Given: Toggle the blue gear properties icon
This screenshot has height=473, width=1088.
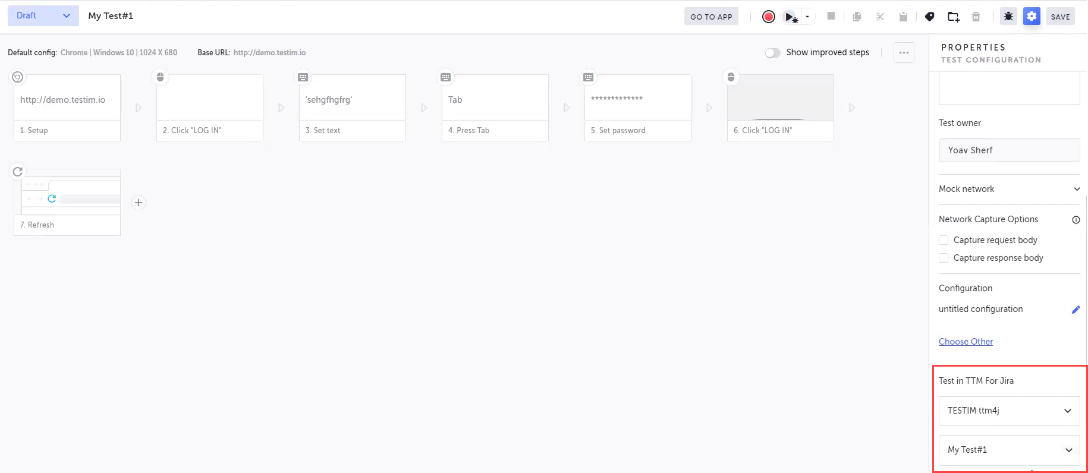Looking at the screenshot, I should pyautogui.click(x=1032, y=17).
